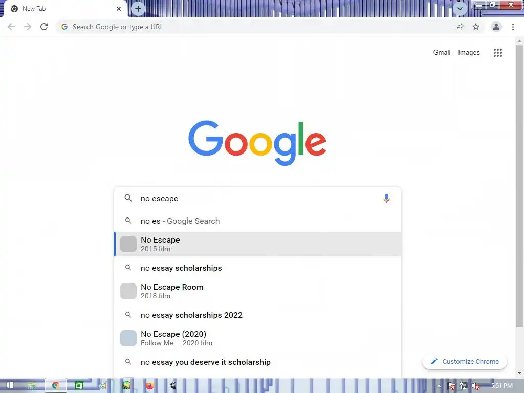
Task: Select No Escape Room 2018 film
Action: [x=258, y=291]
